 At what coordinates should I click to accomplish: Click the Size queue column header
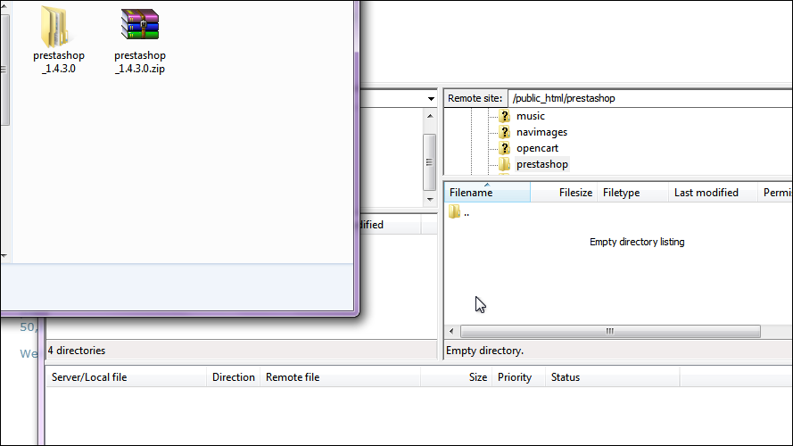click(456, 377)
